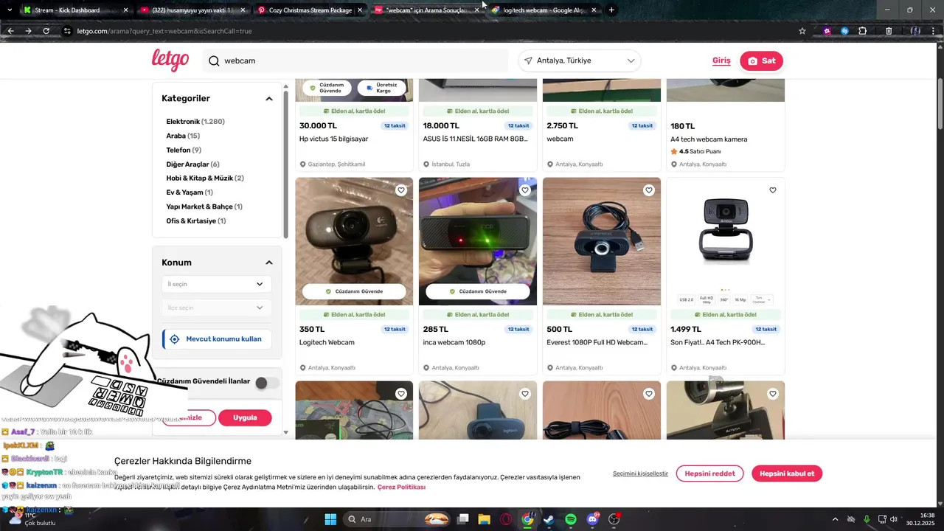Click the search magnifier icon in letgo search
The width and height of the screenshot is (944, 531).
[214, 60]
